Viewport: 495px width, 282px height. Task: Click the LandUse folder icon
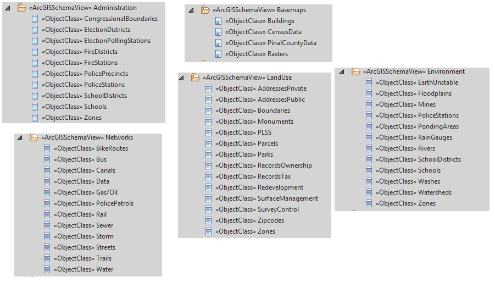point(196,78)
